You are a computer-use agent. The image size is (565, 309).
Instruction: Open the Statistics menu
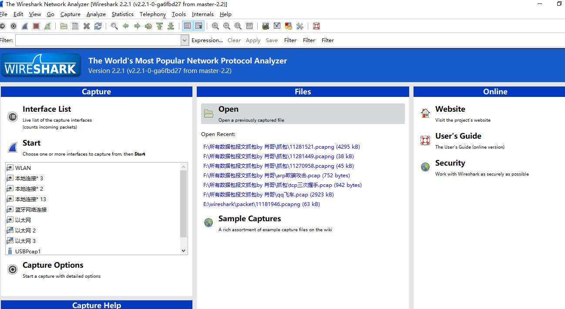[x=123, y=14]
